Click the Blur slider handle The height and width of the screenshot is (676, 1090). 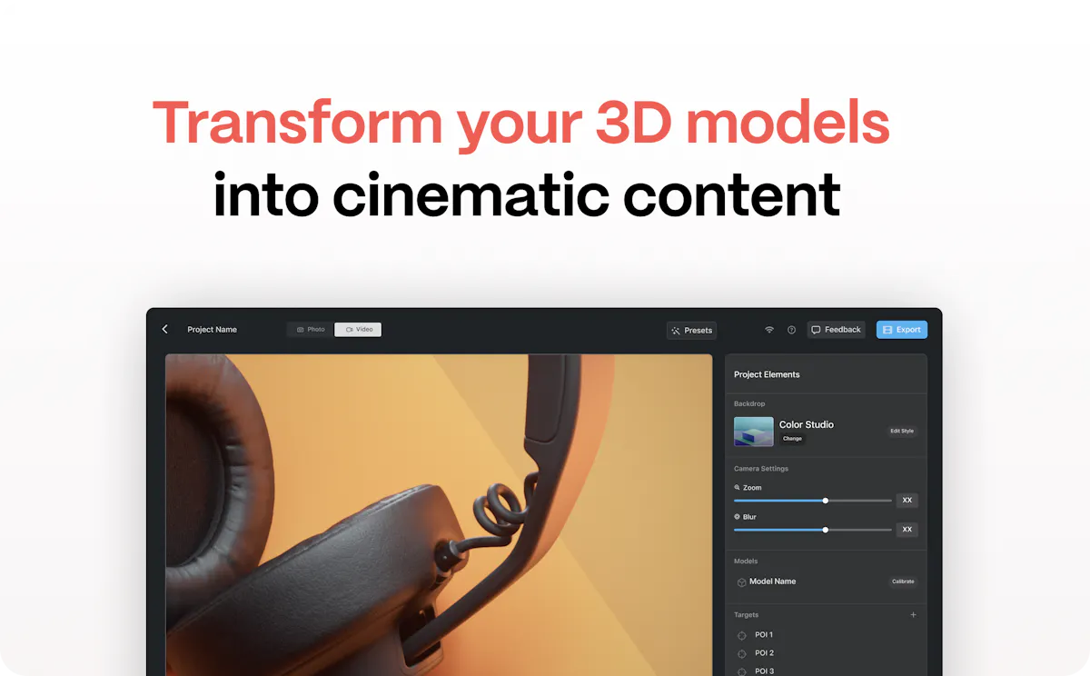826,530
